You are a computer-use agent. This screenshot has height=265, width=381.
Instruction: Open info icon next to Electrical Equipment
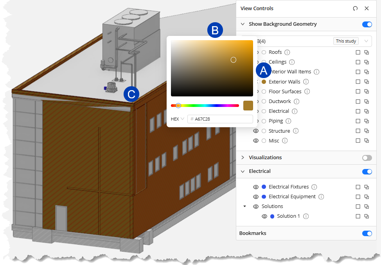point(321,197)
